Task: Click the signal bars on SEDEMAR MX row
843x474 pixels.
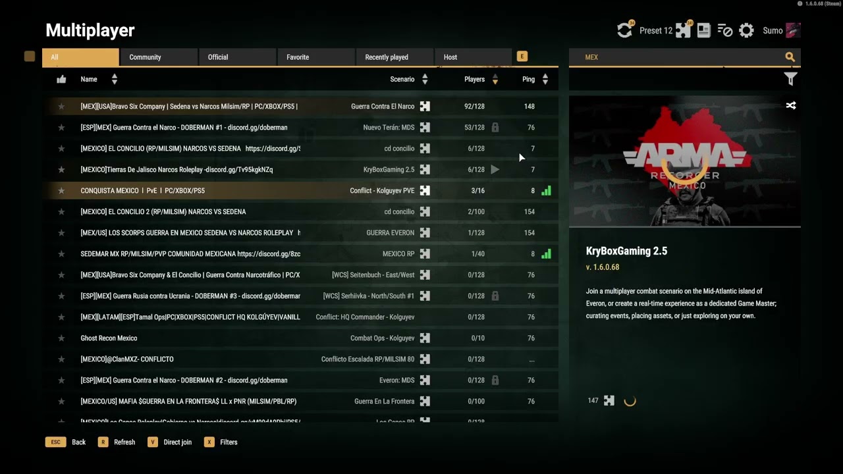Action: pos(546,254)
